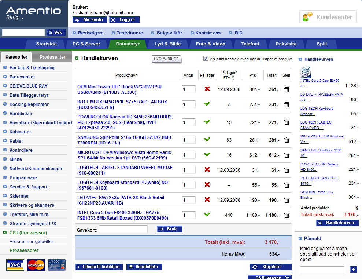Delete SAMSUNG SpinPoint S166 with trash icon
362x279 pixels.
[287, 140]
